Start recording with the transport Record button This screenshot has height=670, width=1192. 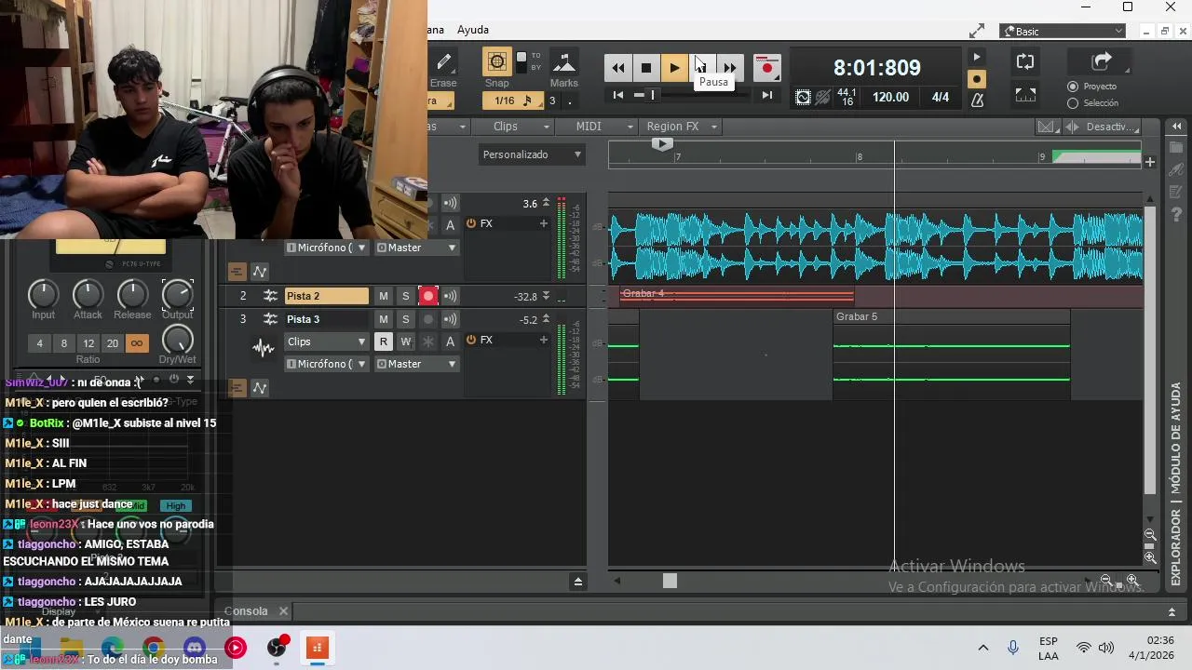click(766, 67)
